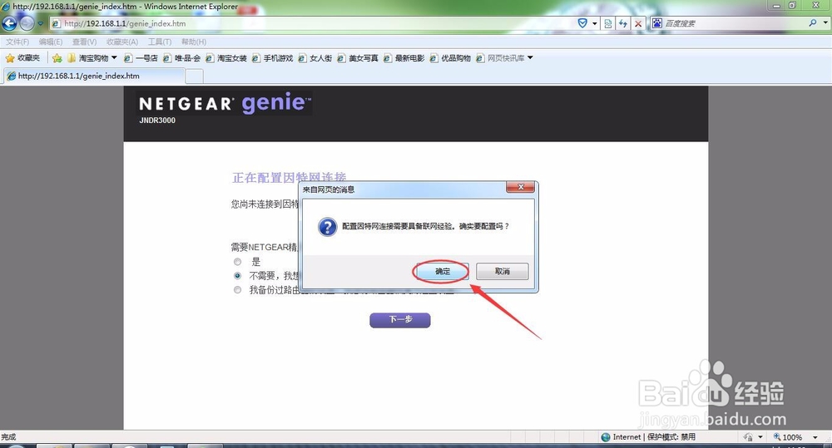Click the 收藏夹 star favorites button

click(x=22, y=58)
